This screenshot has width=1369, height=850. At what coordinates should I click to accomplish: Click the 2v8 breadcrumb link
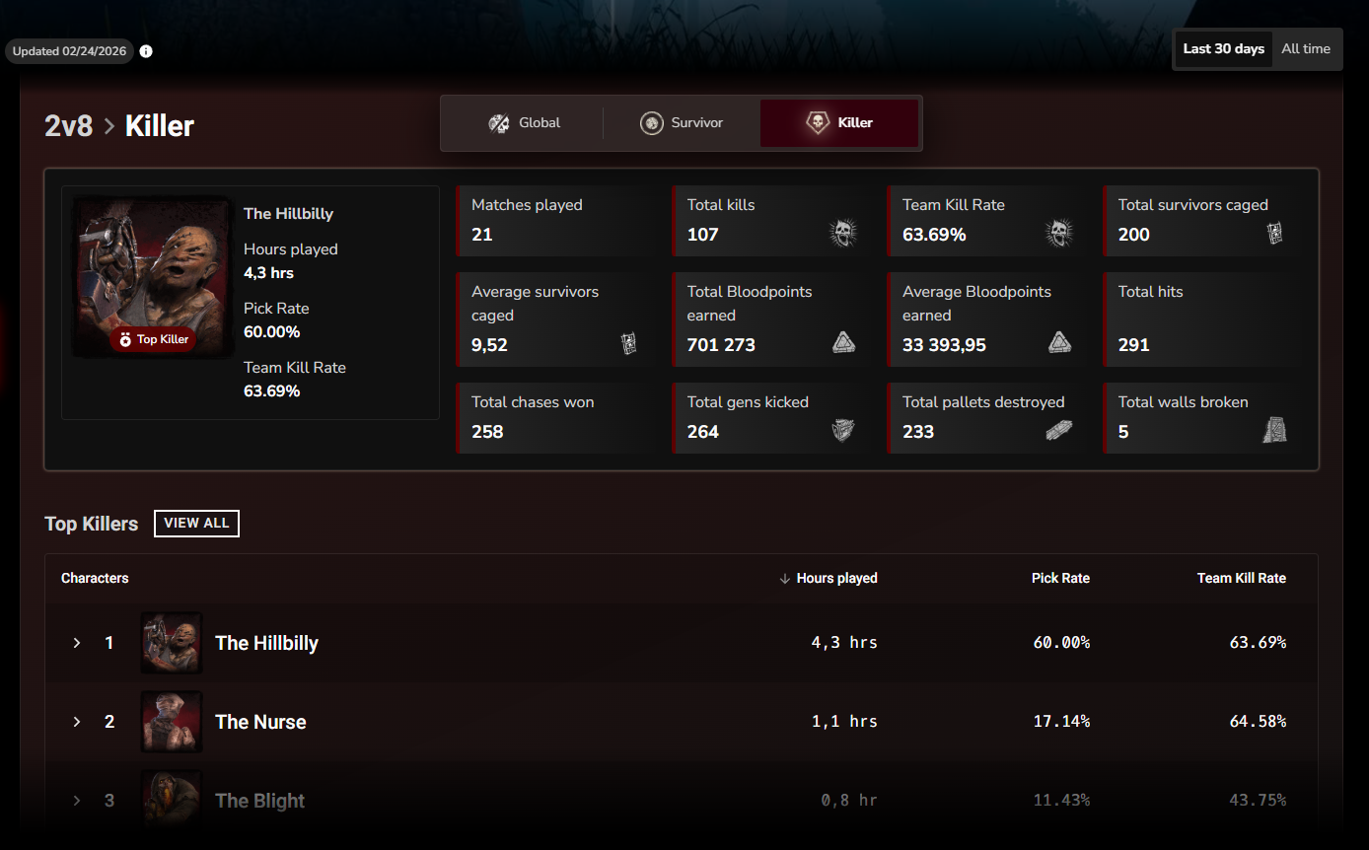68,126
